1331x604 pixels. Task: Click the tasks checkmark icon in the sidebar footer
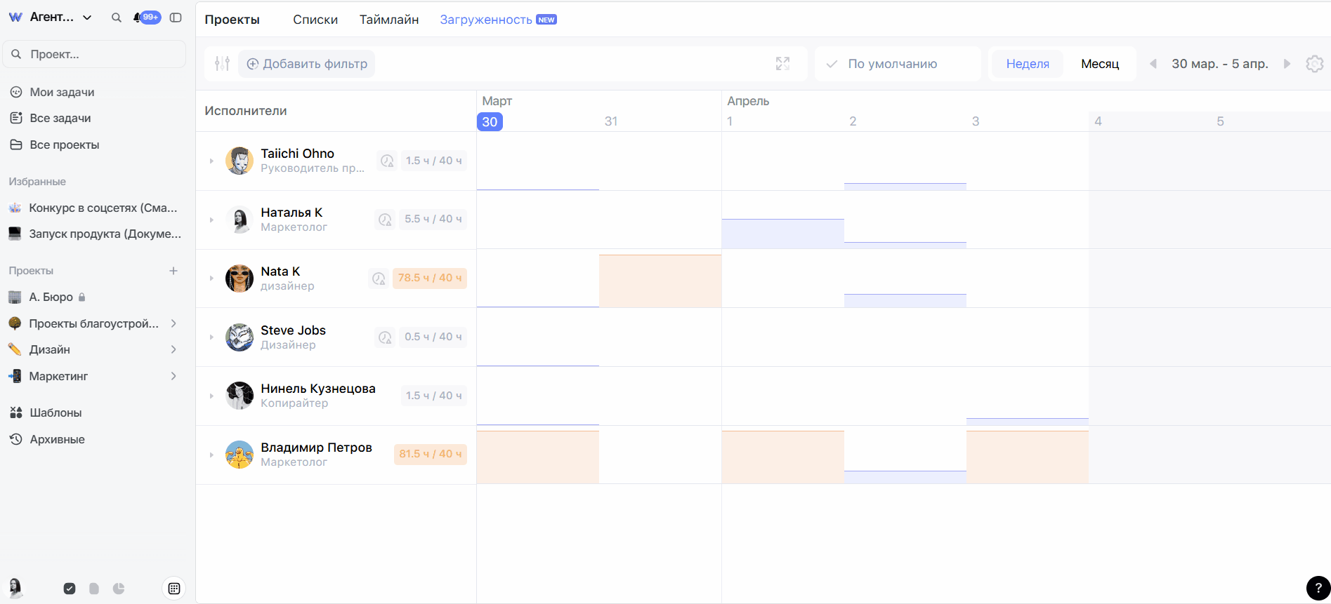[x=70, y=589]
